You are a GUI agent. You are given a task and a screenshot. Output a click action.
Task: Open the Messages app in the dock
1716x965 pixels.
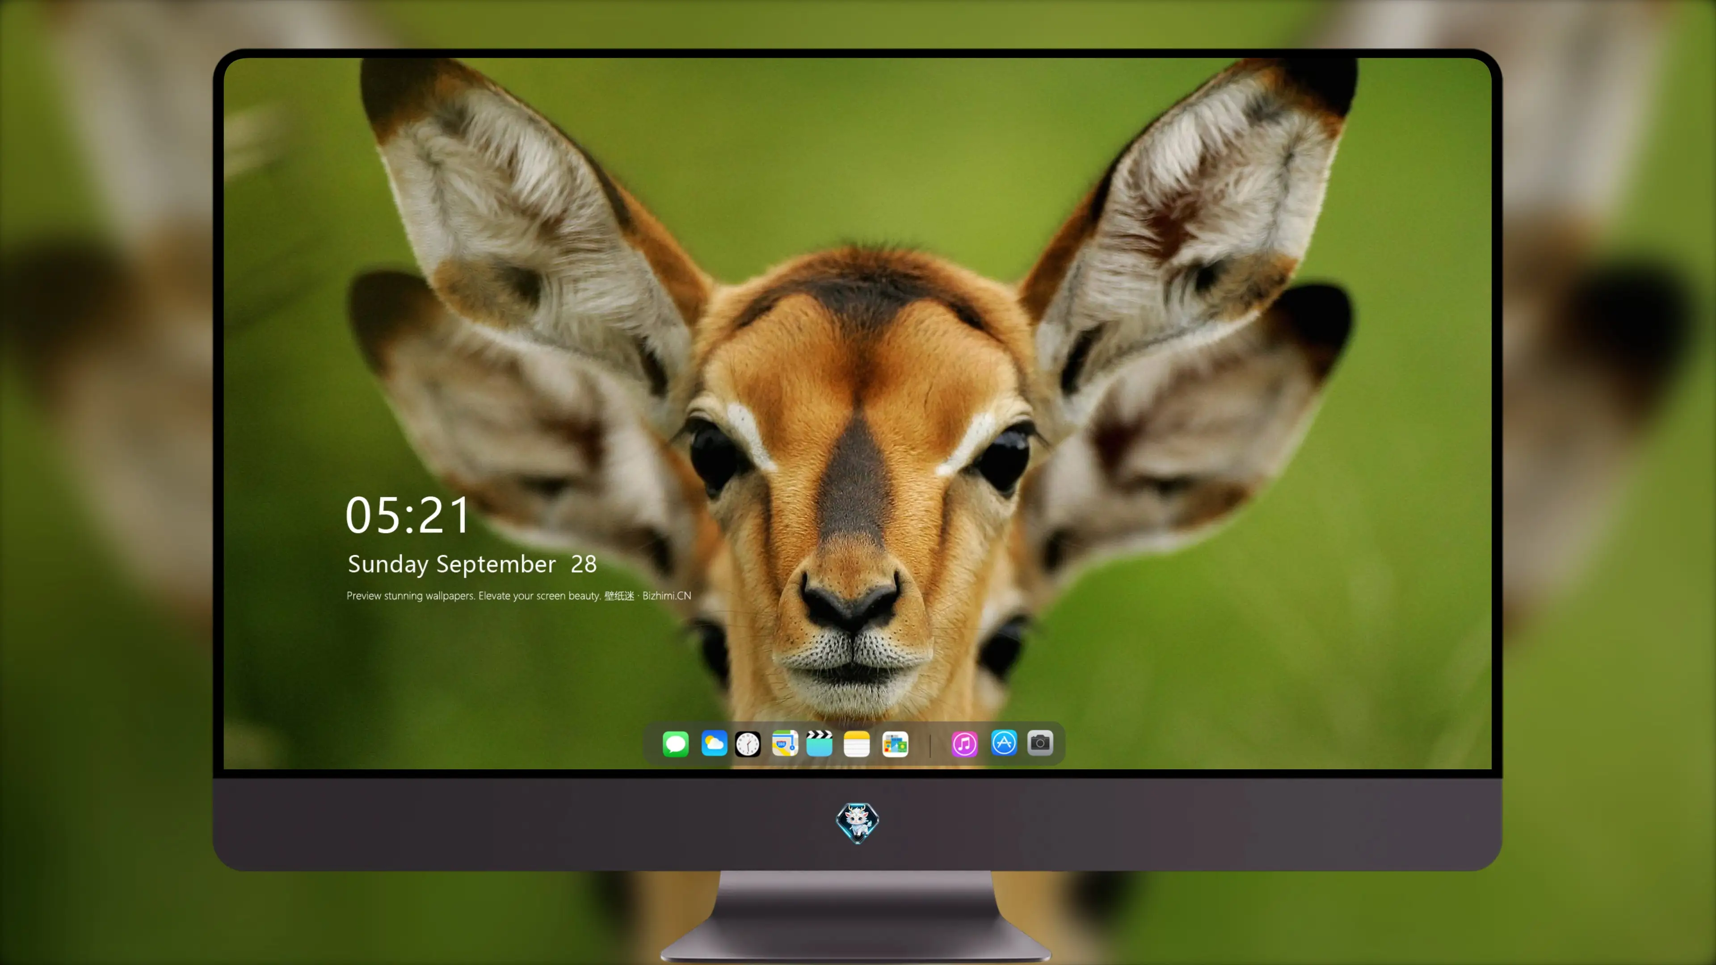pos(676,743)
